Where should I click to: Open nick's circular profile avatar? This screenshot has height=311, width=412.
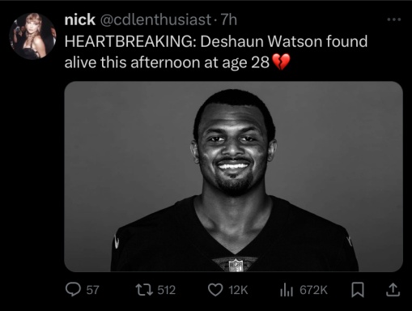pyautogui.click(x=32, y=36)
